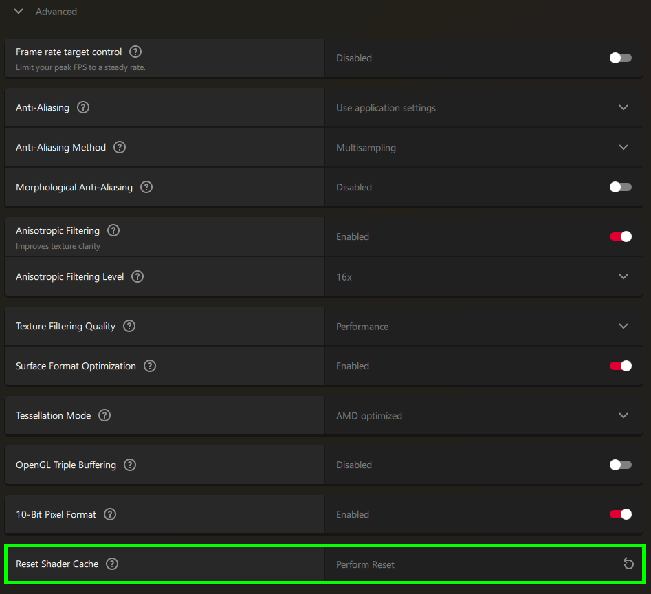
Task: Click the Tessellation Mode label
Action: click(x=53, y=415)
